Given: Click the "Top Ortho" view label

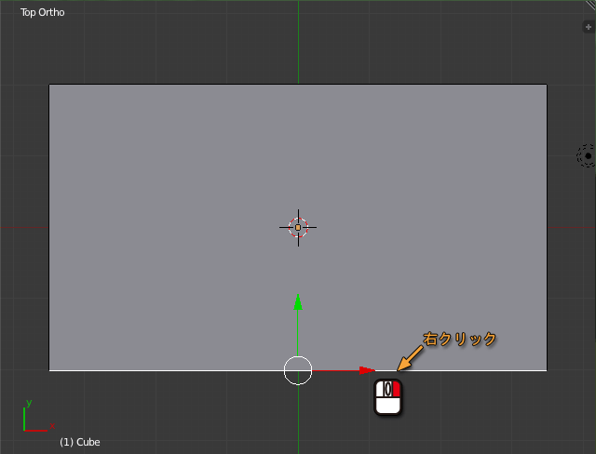Looking at the screenshot, I should [x=43, y=13].
